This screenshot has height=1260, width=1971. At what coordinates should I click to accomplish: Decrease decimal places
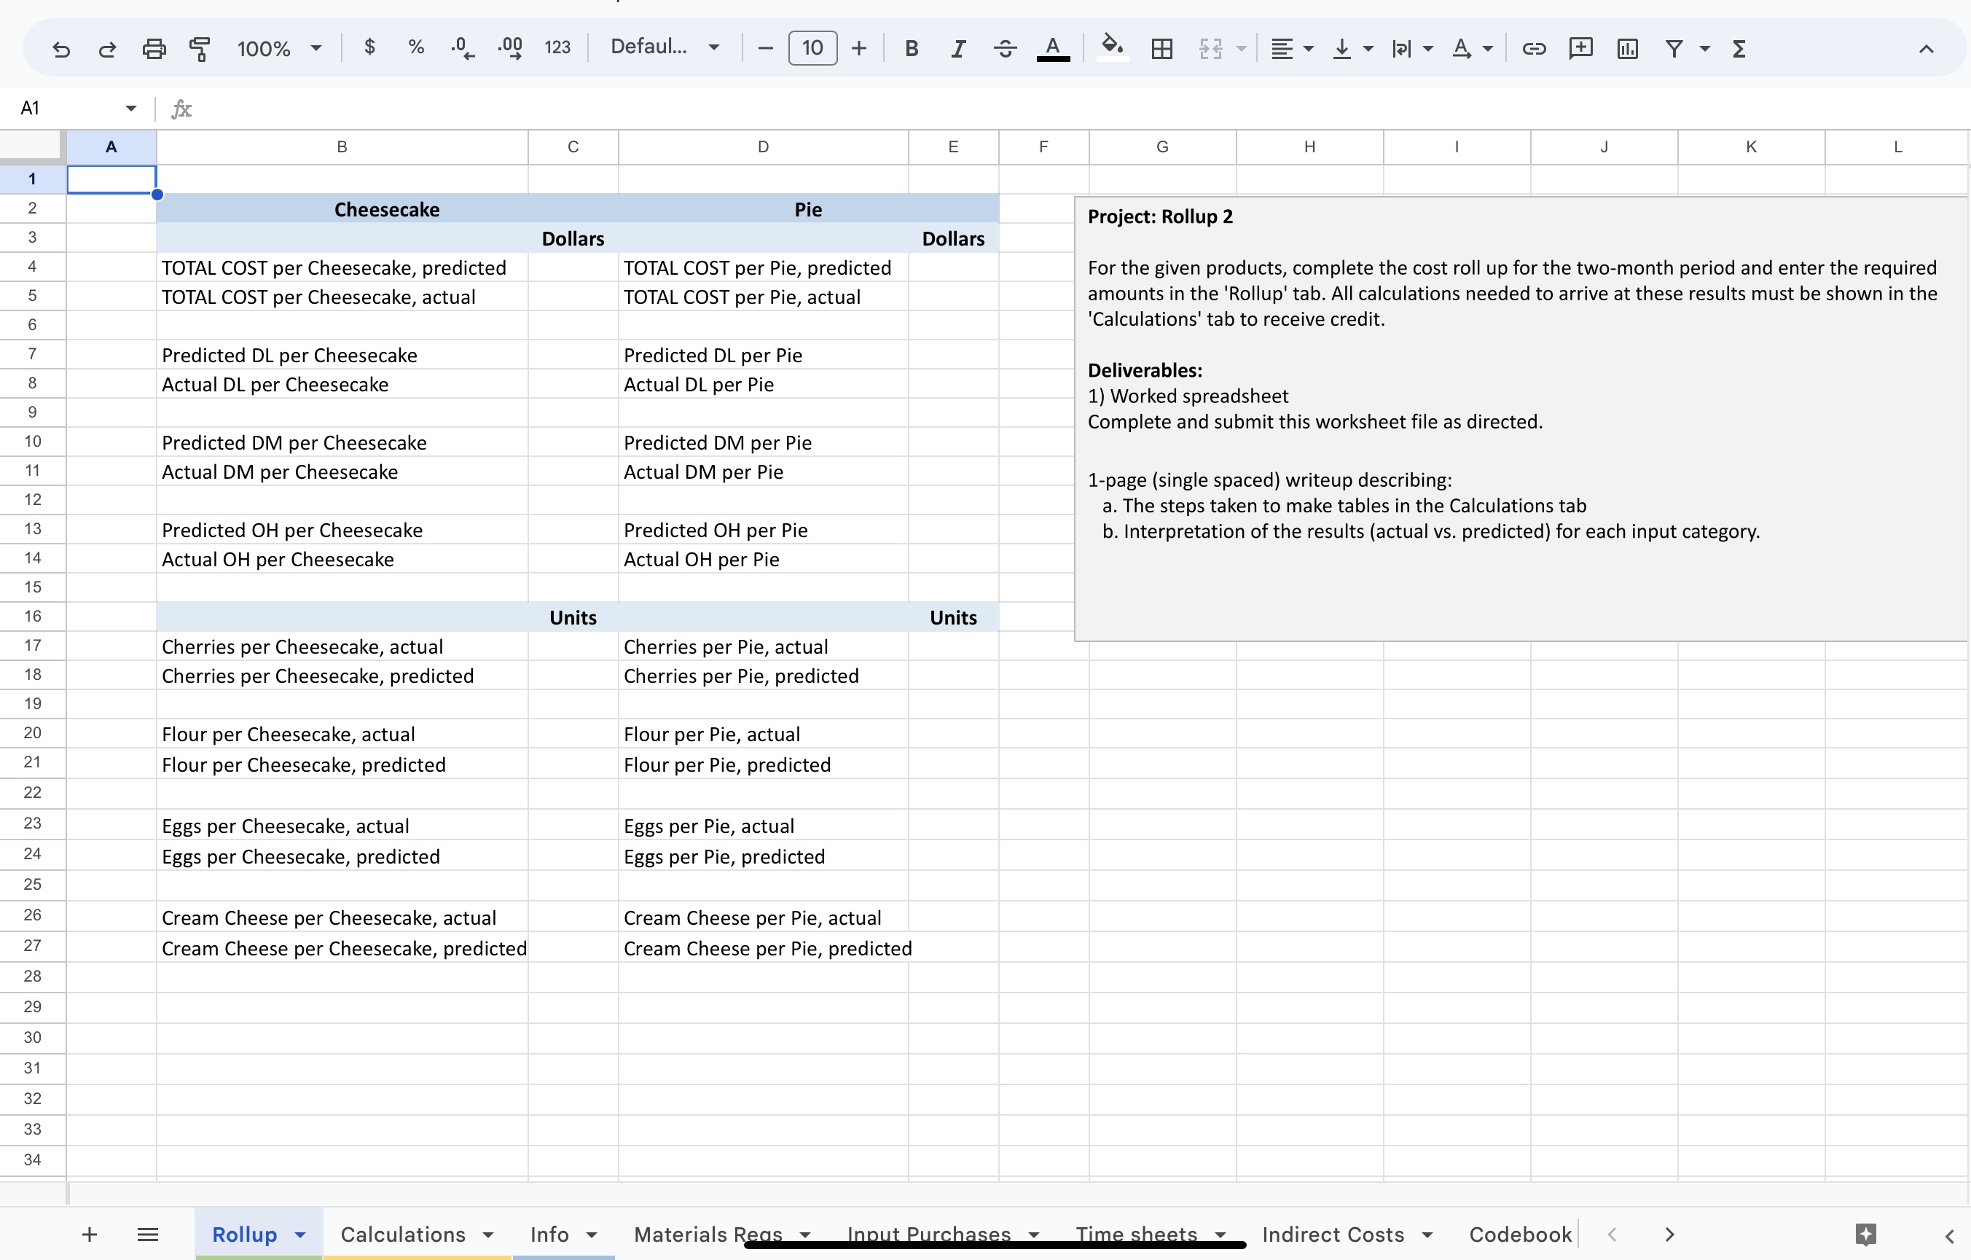(x=461, y=48)
